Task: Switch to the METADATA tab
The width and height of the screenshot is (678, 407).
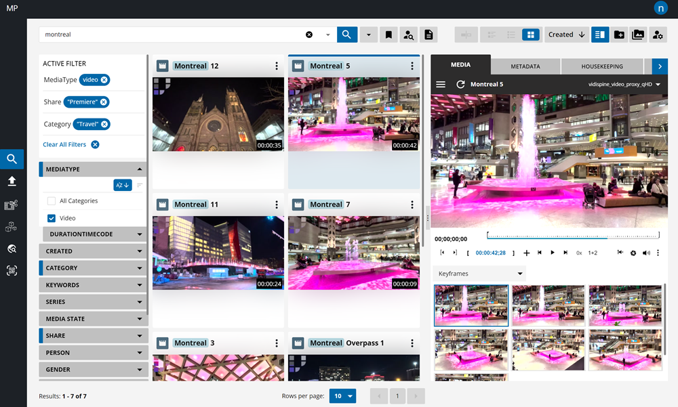Action: pyautogui.click(x=527, y=66)
